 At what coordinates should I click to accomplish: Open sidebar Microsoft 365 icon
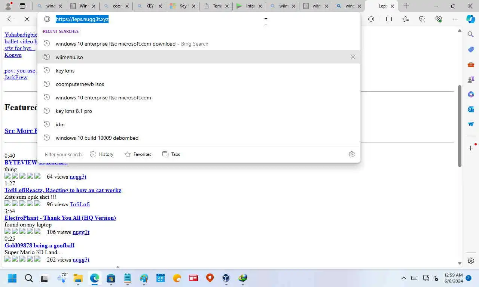pos(471,94)
